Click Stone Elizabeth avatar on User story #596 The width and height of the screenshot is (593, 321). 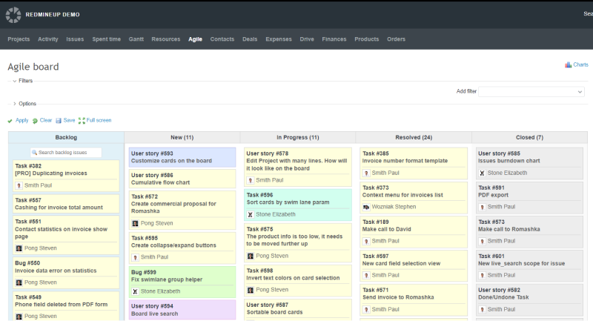[251, 214]
